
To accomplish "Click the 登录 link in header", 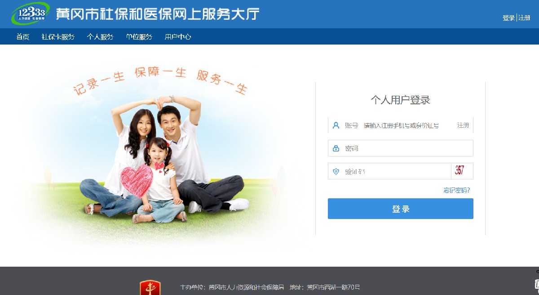I will 508,18.
